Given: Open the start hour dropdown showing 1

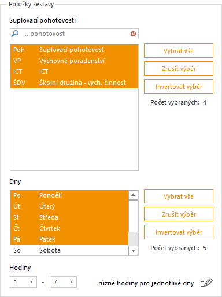Looking at the screenshot, I should tap(23, 282).
